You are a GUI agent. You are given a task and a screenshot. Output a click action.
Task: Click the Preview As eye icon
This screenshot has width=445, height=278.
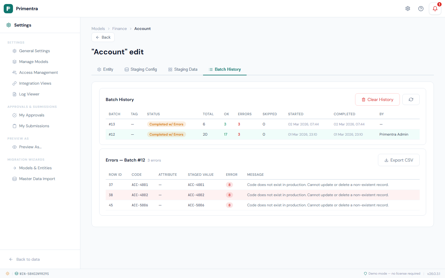pos(15,147)
